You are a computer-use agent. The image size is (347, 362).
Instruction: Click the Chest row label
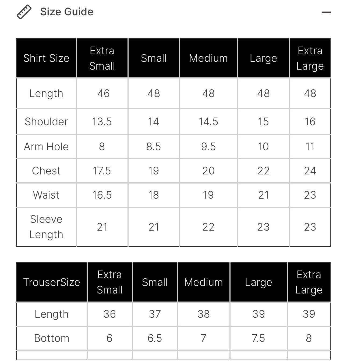point(46,171)
